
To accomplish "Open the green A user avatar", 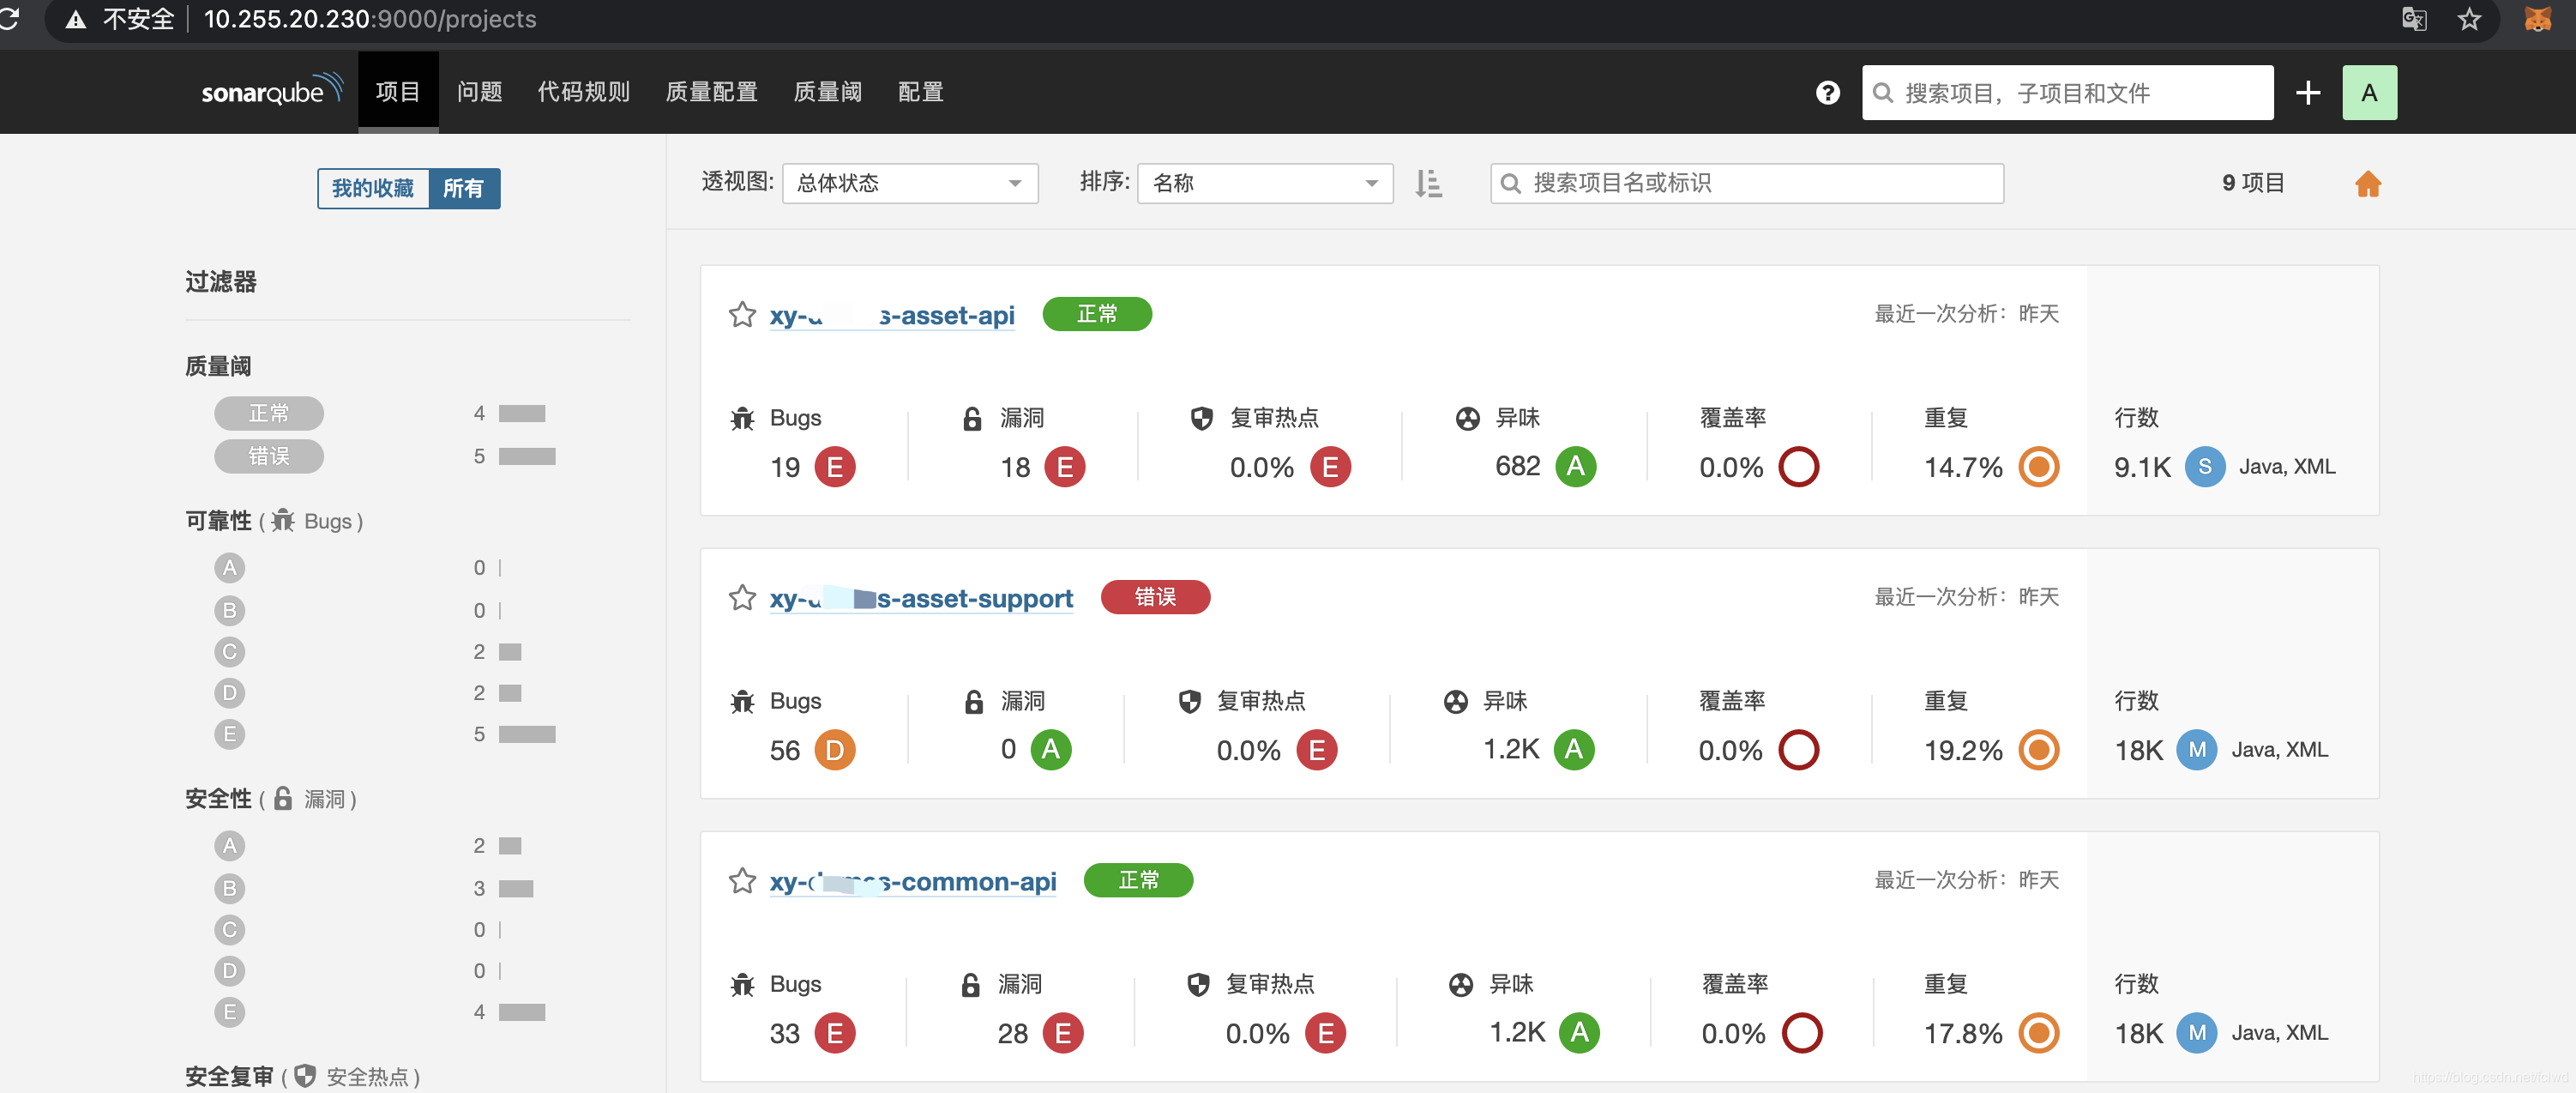I will tap(2369, 92).
